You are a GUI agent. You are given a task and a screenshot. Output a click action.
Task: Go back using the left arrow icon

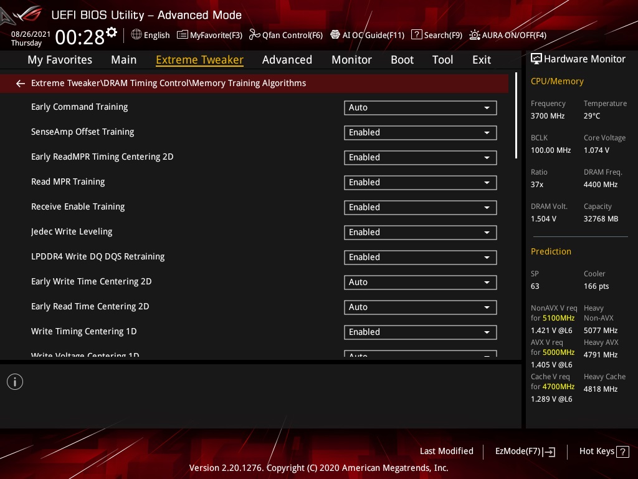21,84
